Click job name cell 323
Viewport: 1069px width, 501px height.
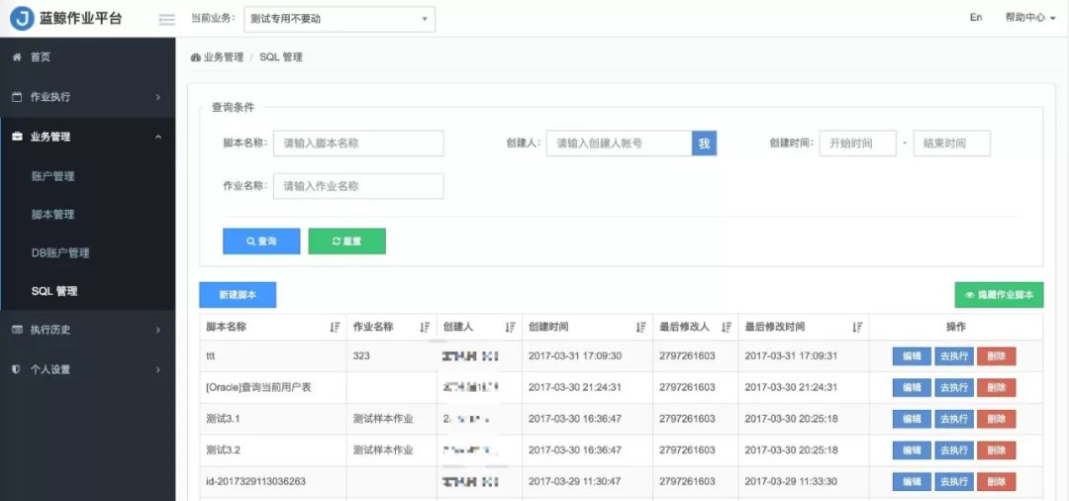click(362, 355)
